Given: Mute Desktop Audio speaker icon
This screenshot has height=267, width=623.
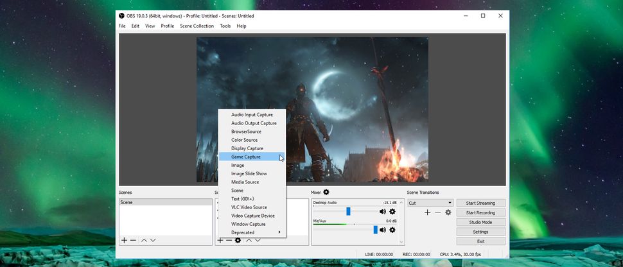Looking at the screenshot, I should coord(383,212).
